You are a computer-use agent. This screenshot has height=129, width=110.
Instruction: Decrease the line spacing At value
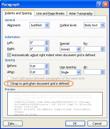click(103, 73)
